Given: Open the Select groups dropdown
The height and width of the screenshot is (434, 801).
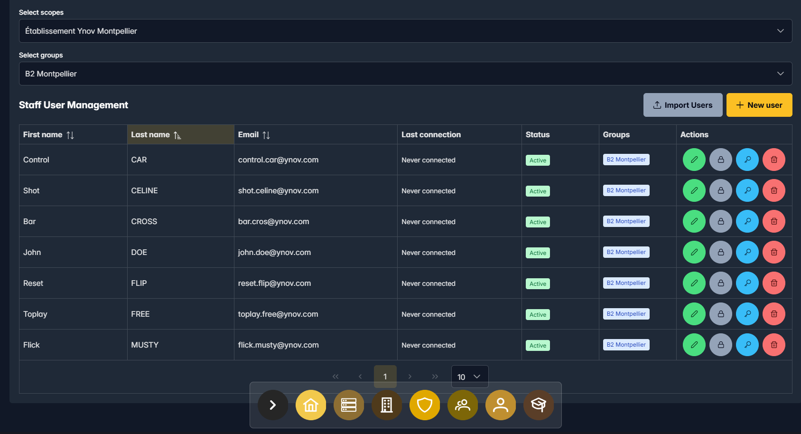Looking at the screenshot, I should point(405,74).
